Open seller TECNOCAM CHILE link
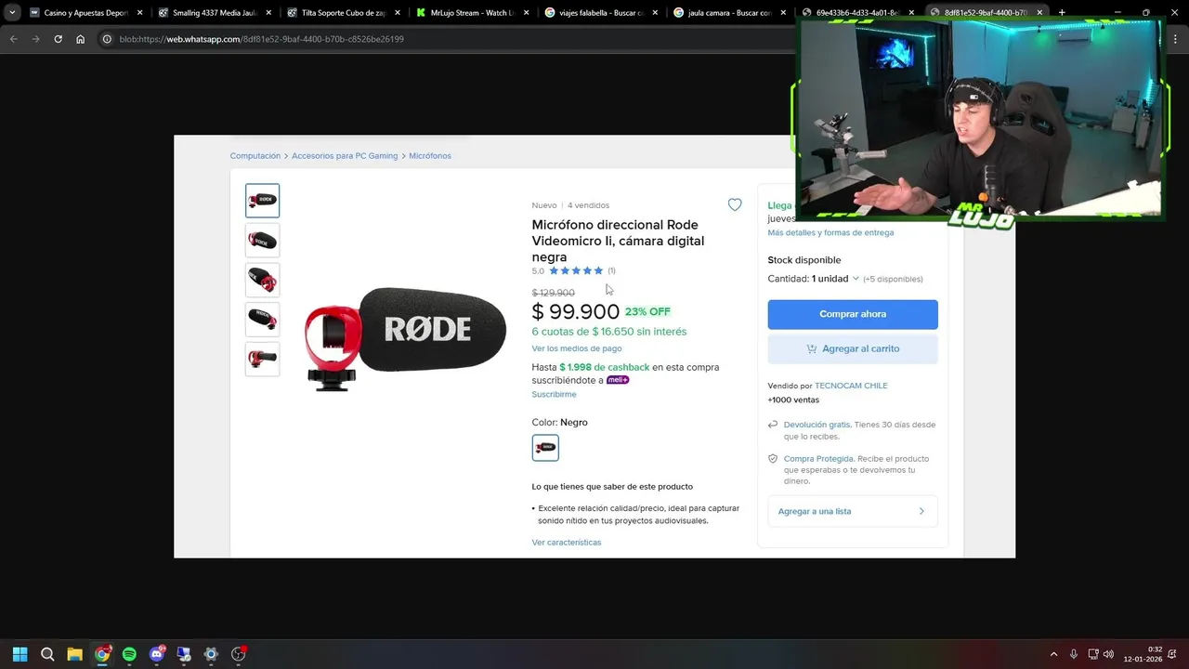 (x=851, y=386)
